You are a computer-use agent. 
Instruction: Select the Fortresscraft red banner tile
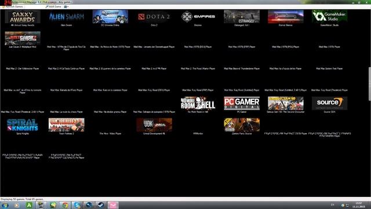(286, 17)
